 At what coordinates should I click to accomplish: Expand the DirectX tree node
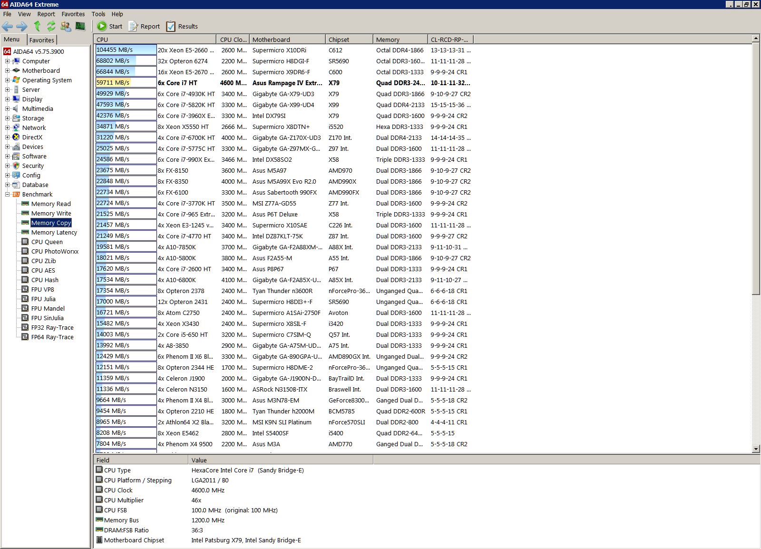point(7,137)
